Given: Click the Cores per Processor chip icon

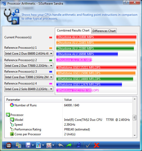Looking at the screenshot, I should click(x=12, y=134).
